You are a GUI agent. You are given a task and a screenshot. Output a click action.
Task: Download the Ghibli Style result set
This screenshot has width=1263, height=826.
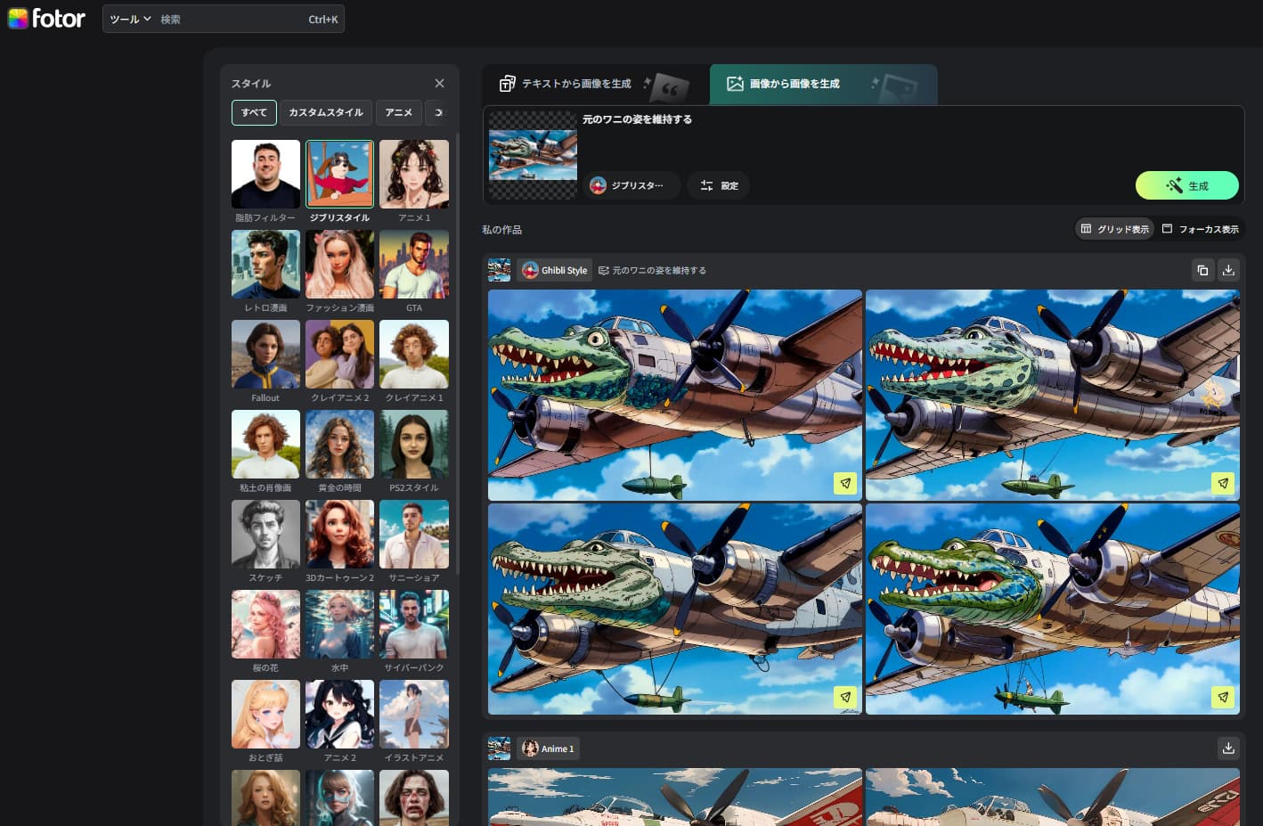(x=1228, y=270)
